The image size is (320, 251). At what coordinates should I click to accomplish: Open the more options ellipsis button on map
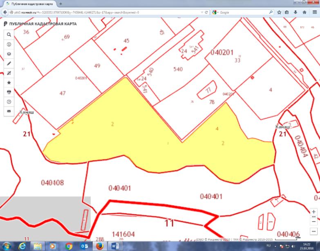tap(313, 231)
